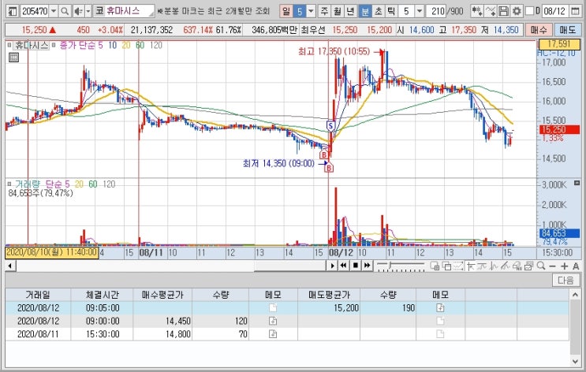Open chart settings gear icon
This screenshot has height=372, width=586.
coord(517,11)
